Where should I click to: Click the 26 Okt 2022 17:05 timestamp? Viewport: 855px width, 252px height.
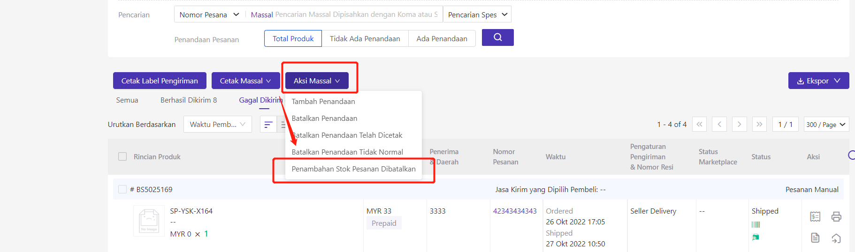coord(575,222)
